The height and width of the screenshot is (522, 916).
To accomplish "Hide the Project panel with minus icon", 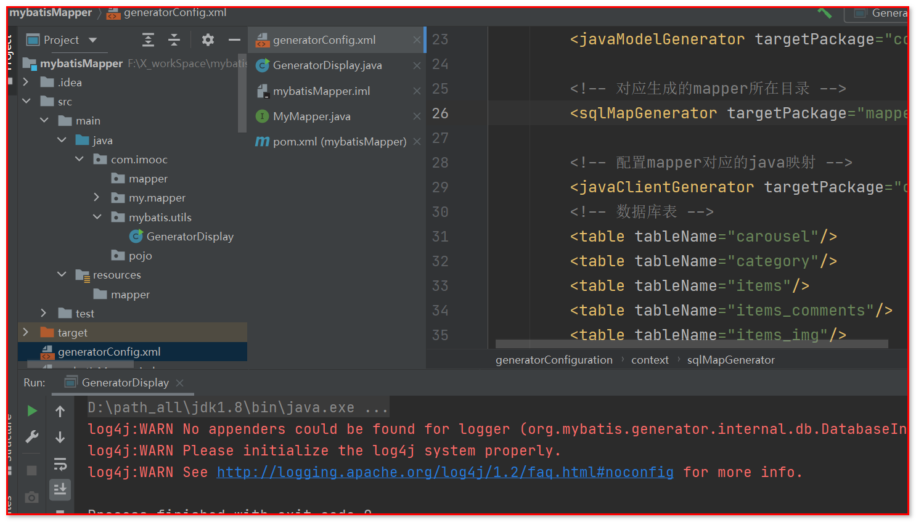I will (x=234, y=40).
